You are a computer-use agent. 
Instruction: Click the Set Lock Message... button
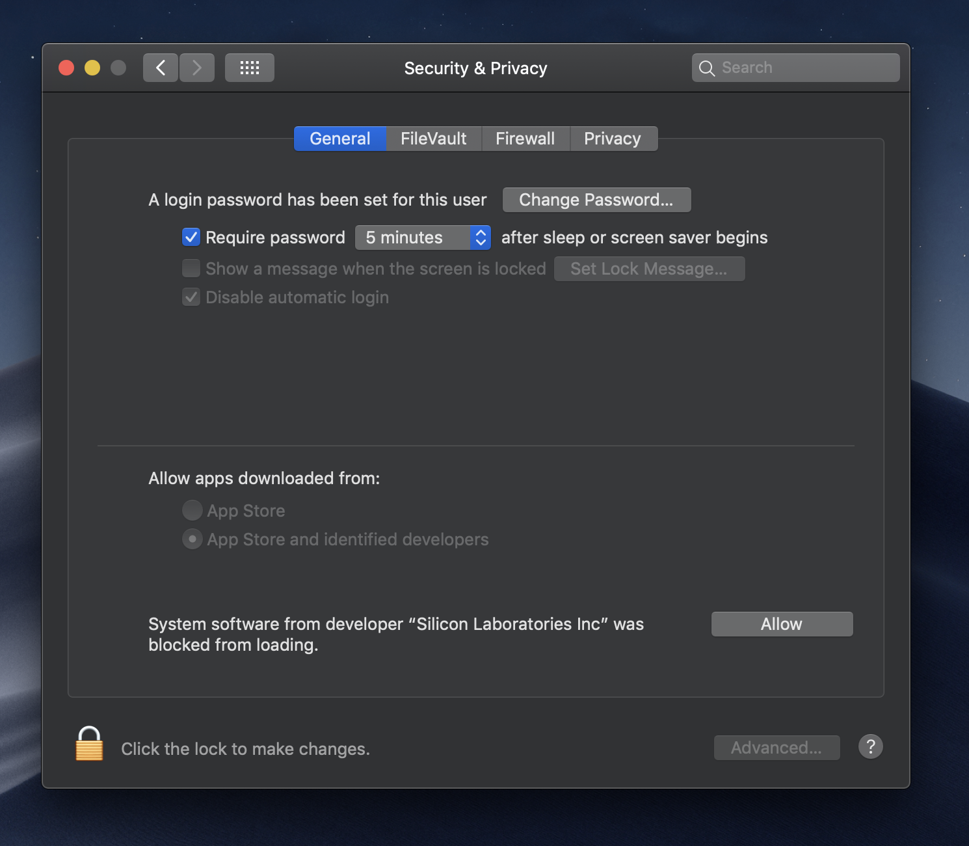649,269
